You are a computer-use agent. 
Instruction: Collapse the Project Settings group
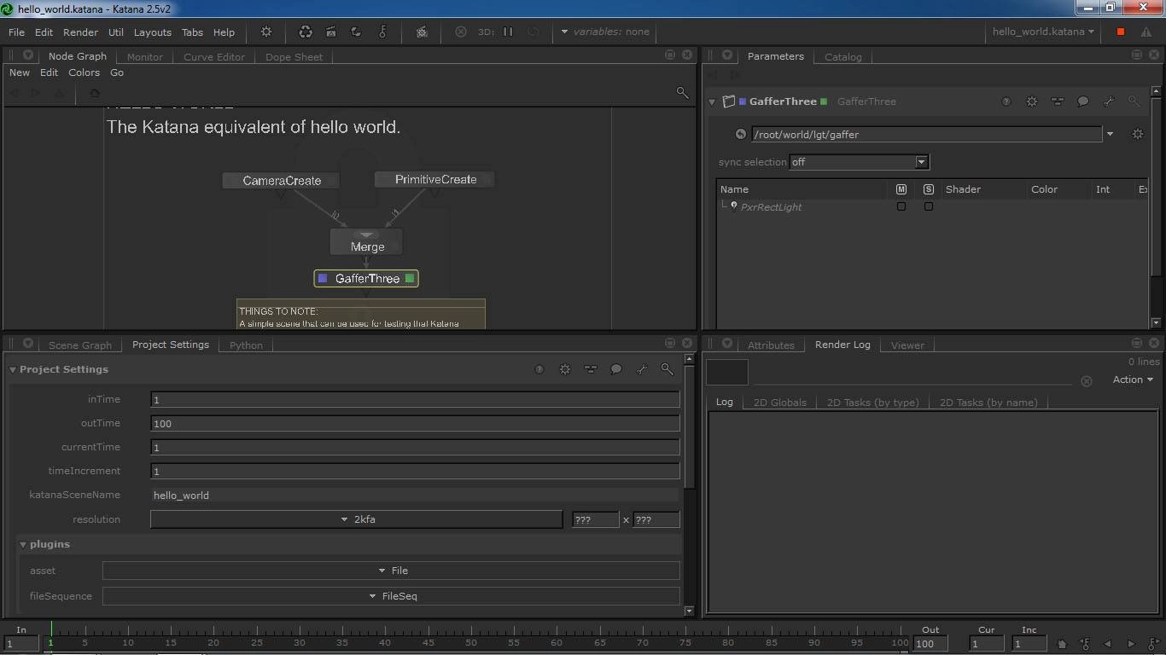pos(13,369)
